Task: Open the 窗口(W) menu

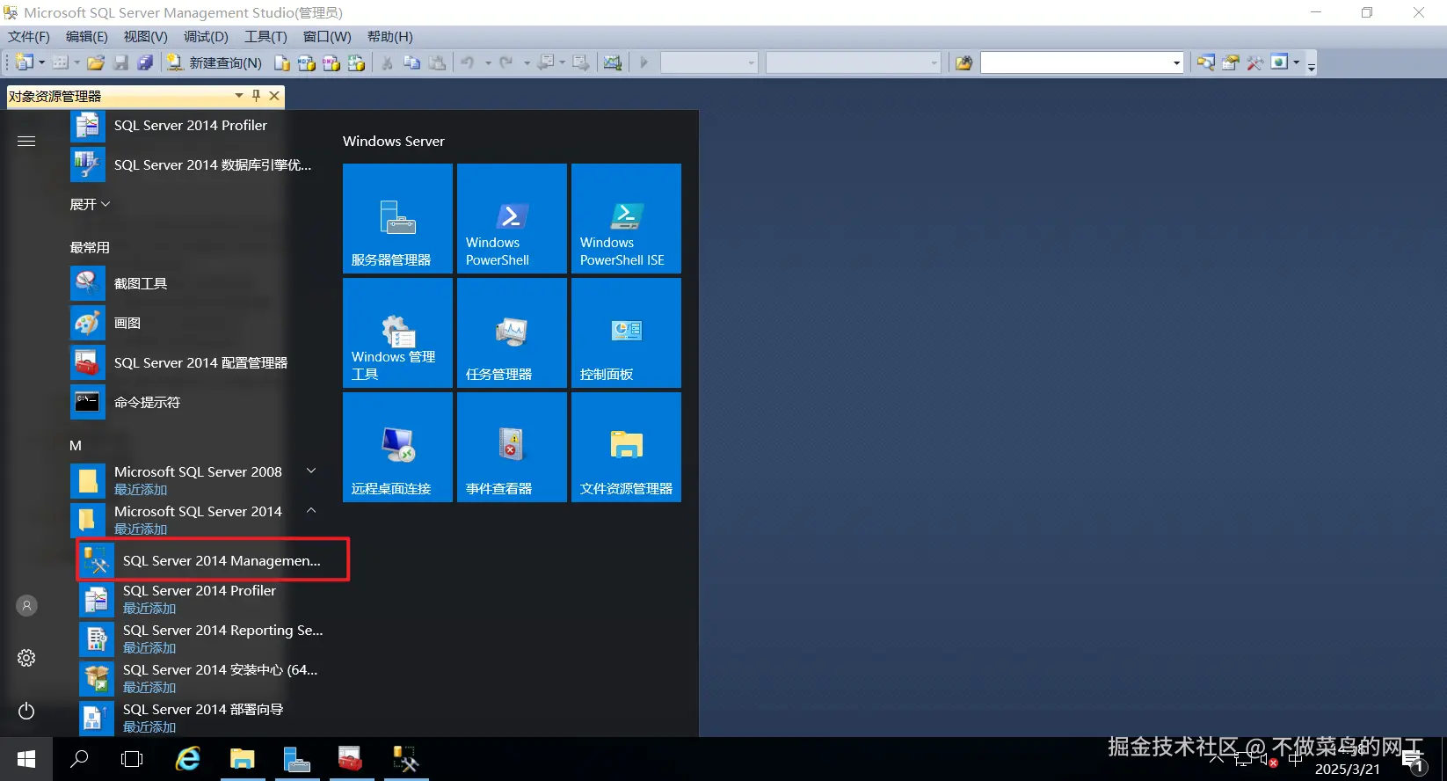Action: 327,36
